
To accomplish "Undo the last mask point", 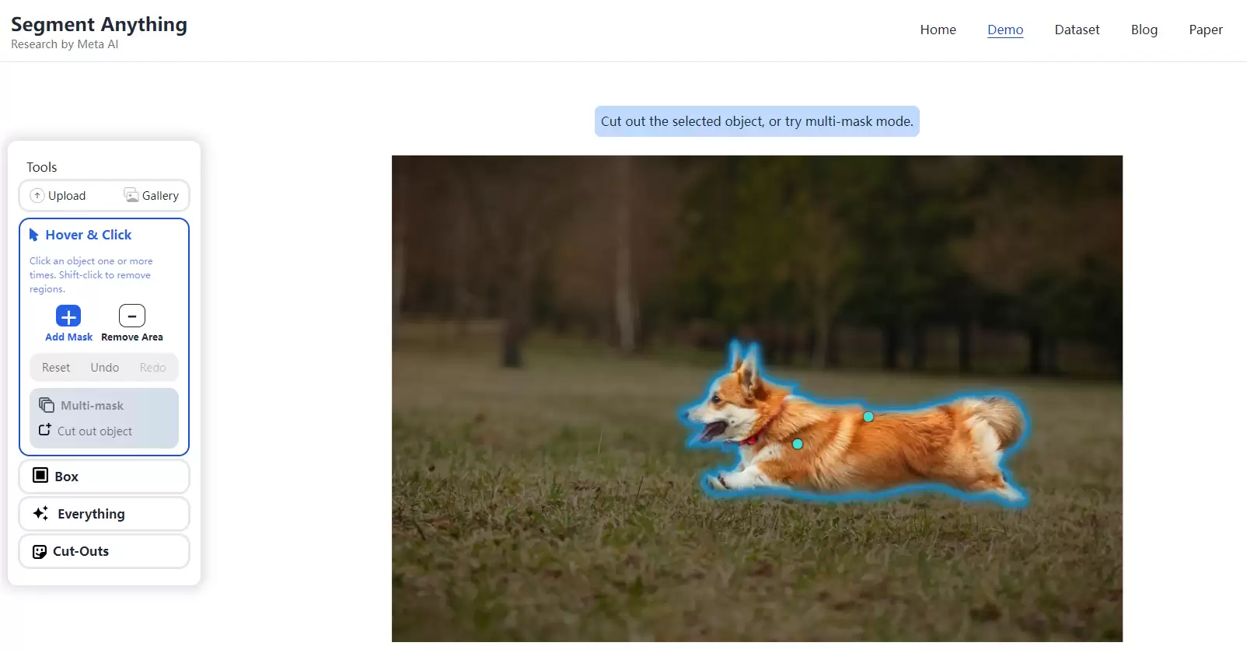I will (x=105, y=368).
